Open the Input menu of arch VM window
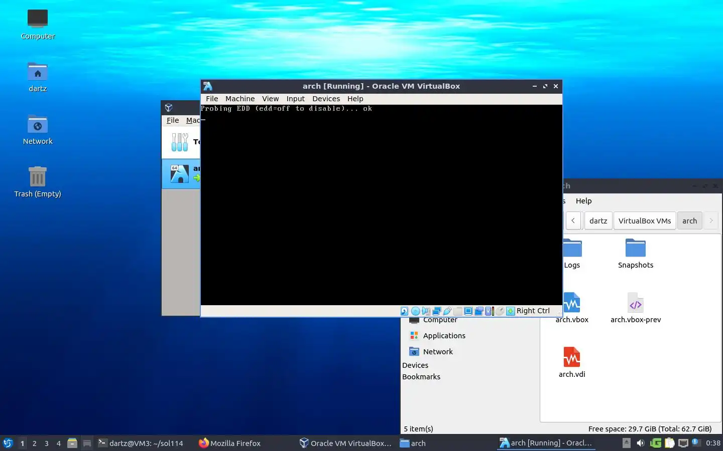This screenshot has width=723, height=451. [x=296, y=99]
